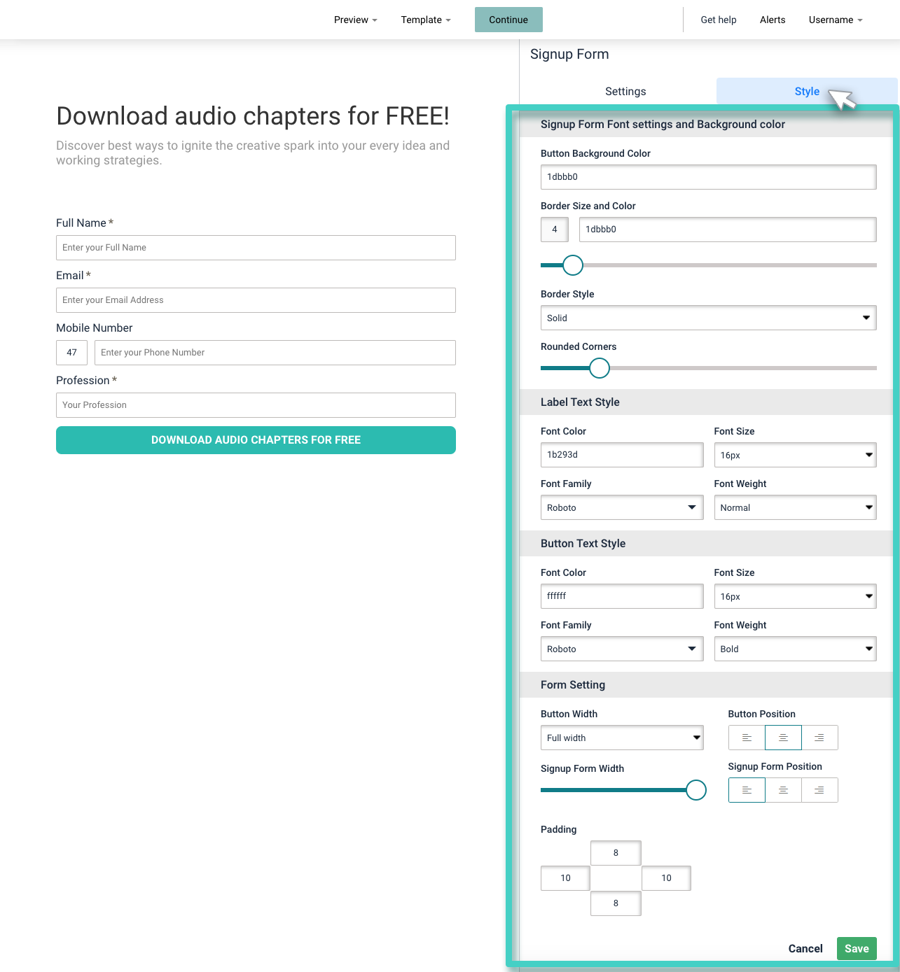Click the Get help link

tap(719, 20)
